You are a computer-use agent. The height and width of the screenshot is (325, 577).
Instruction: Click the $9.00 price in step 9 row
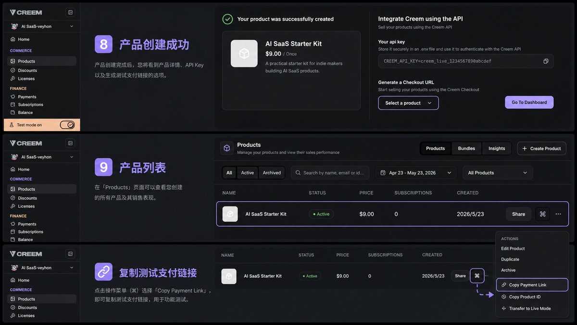(x=366, y=214)
